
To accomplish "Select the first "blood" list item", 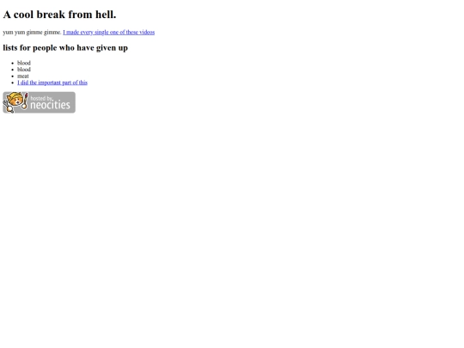I will 24,63.
